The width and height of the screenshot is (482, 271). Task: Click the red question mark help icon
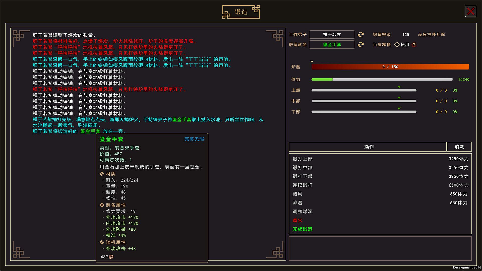pyautogui.click(x=414, y=45)
